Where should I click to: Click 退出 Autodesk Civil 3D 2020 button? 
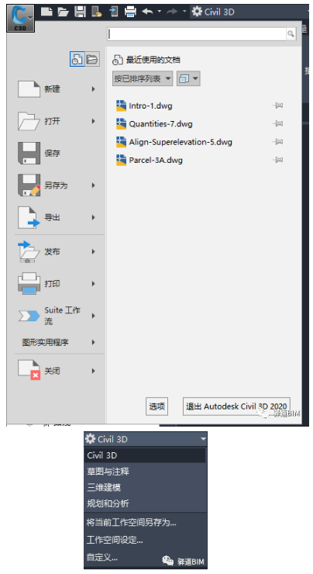[x=236, y=406]
